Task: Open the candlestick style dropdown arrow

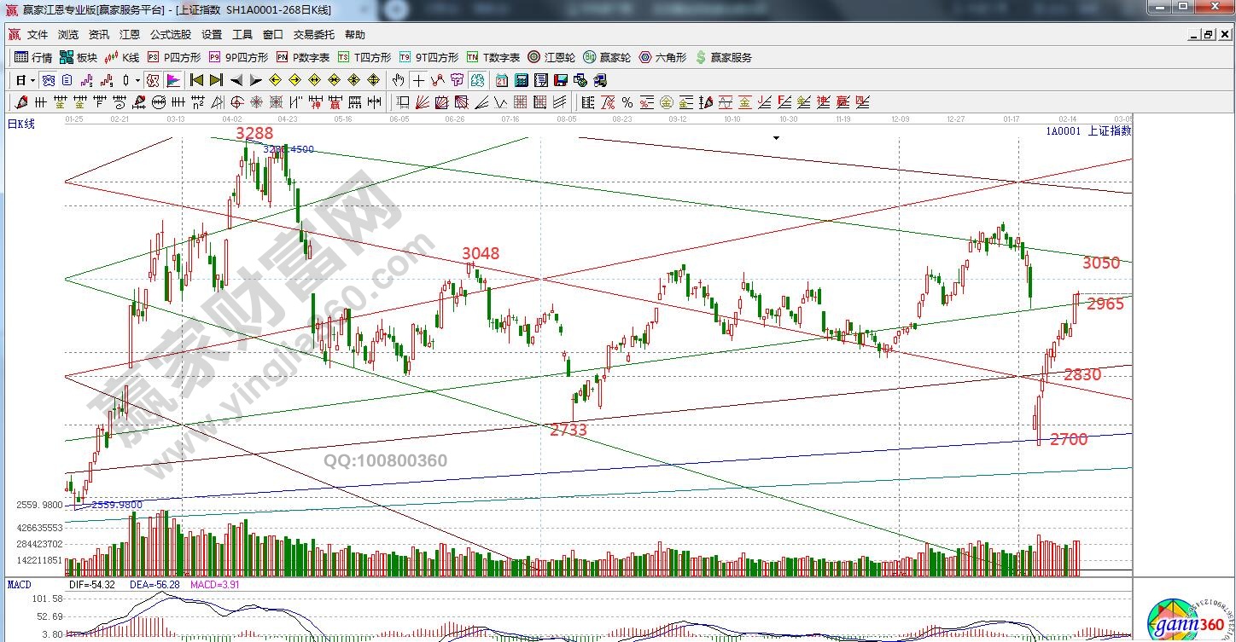Action: [x=138, y=80]
